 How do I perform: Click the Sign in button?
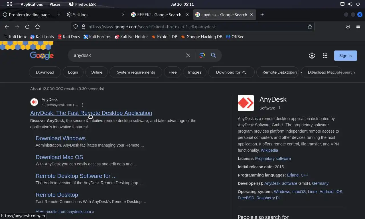point(345,56)
